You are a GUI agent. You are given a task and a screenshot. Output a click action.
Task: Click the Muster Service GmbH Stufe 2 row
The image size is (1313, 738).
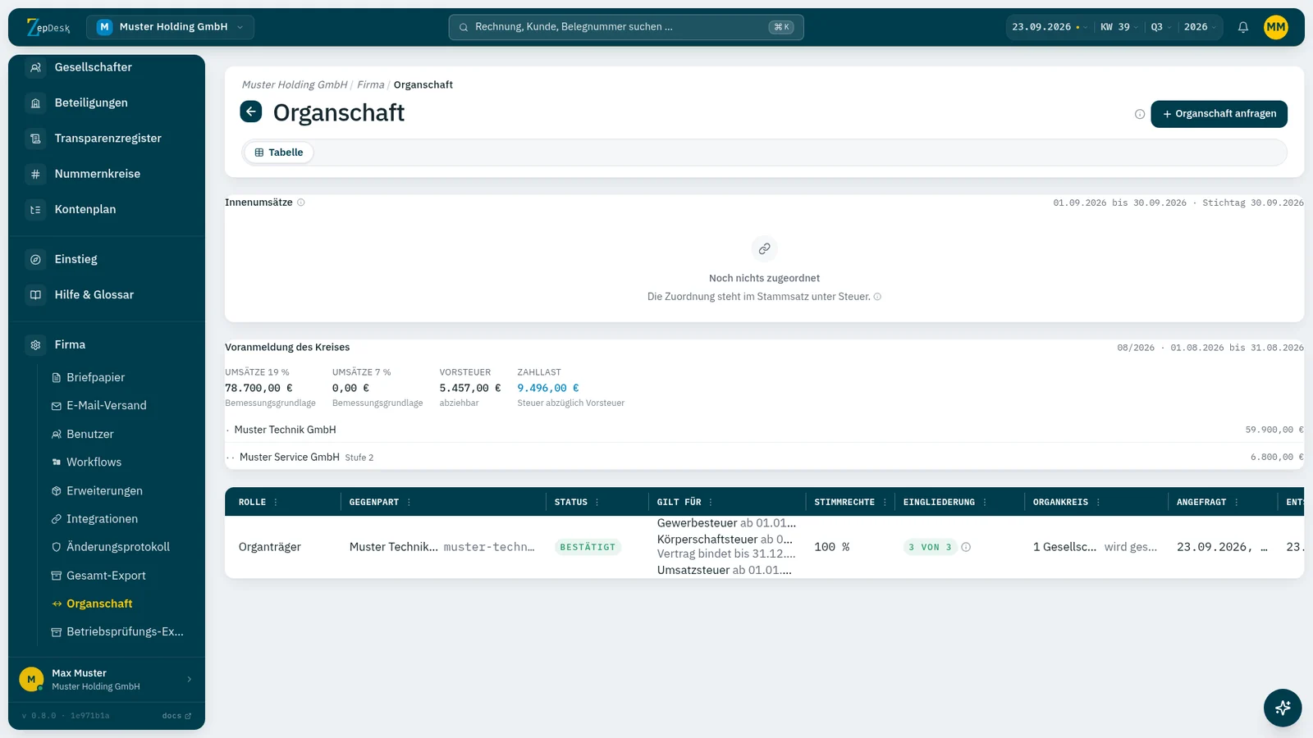pos(764,457)
